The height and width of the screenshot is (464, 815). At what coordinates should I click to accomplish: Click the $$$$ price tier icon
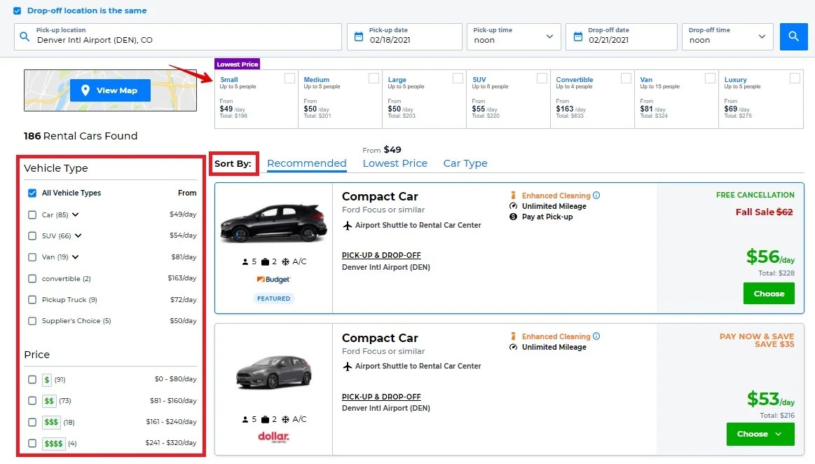53,443
